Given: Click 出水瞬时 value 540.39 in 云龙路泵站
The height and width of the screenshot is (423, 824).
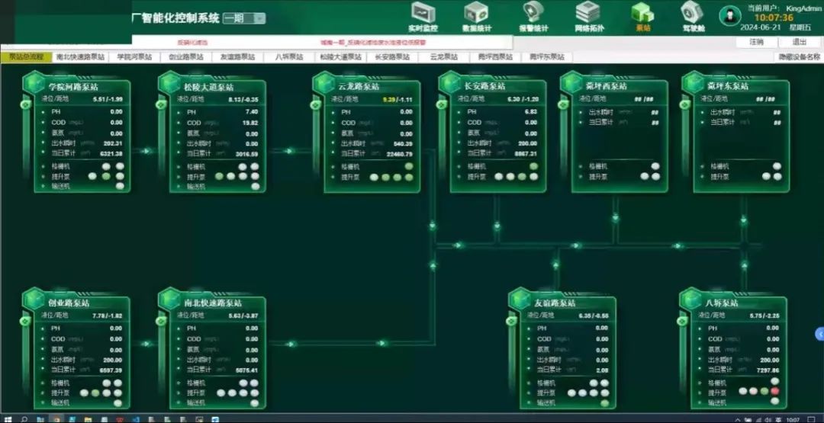Looking at the screenshot, I should pos(403,144).
